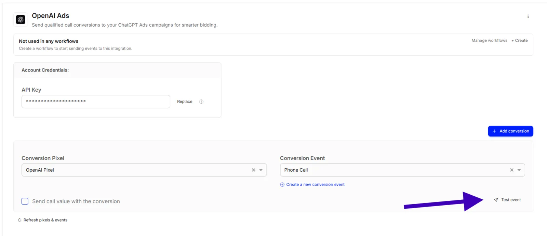The height and width of the screenshot is (236, 547).
Task: Focus the masked API Key field
Action: tap(96, 102)
